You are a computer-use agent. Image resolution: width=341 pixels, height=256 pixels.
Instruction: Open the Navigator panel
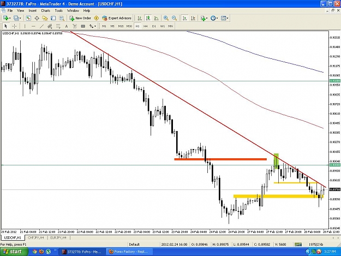point(45,18)
